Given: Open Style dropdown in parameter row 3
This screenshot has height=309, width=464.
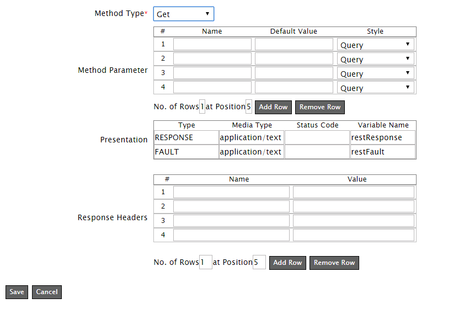Looking at the screenshot, I should coord(376,73).
